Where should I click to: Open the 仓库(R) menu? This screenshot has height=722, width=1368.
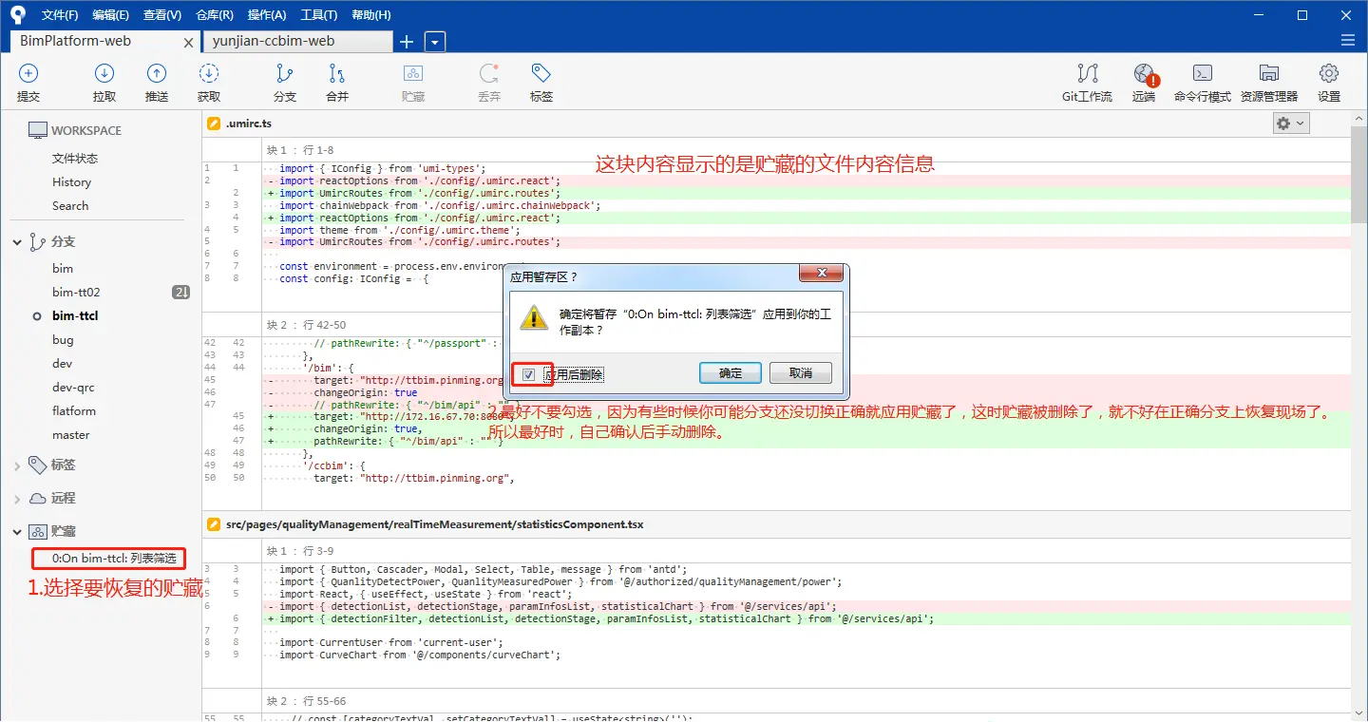tap(215, 15)
